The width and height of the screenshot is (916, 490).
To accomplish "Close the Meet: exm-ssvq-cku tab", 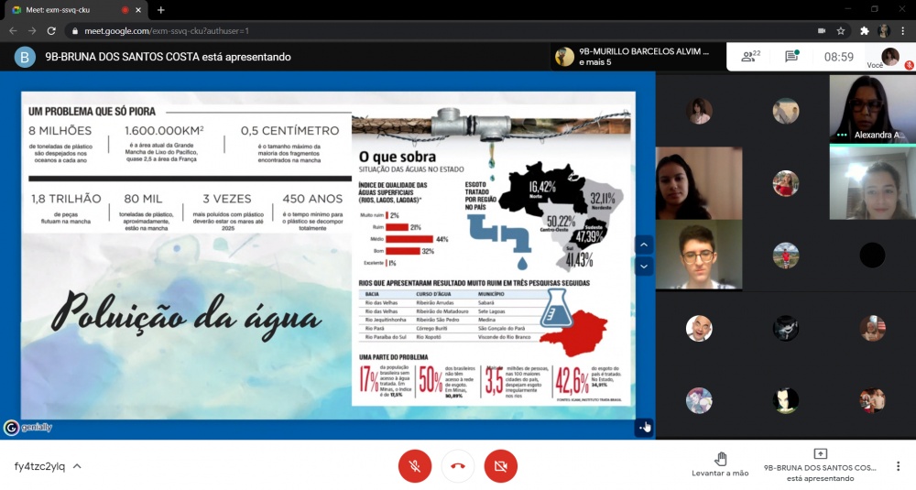I will (x=138, y=10).
